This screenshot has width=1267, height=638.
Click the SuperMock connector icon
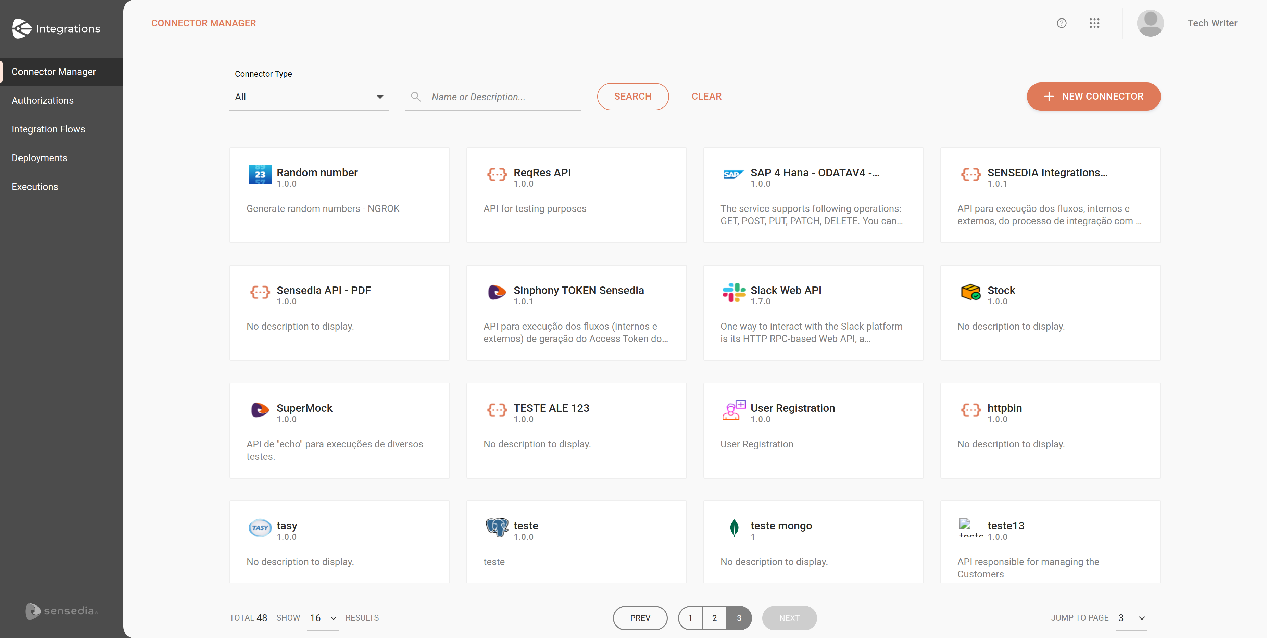pos(260,410)
